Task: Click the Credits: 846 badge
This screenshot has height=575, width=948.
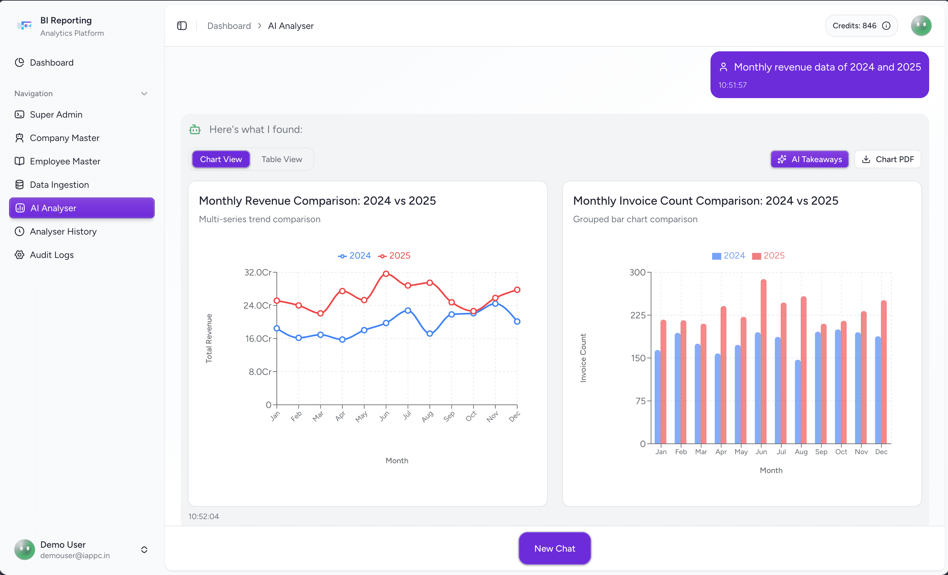Action: (862, 26)
